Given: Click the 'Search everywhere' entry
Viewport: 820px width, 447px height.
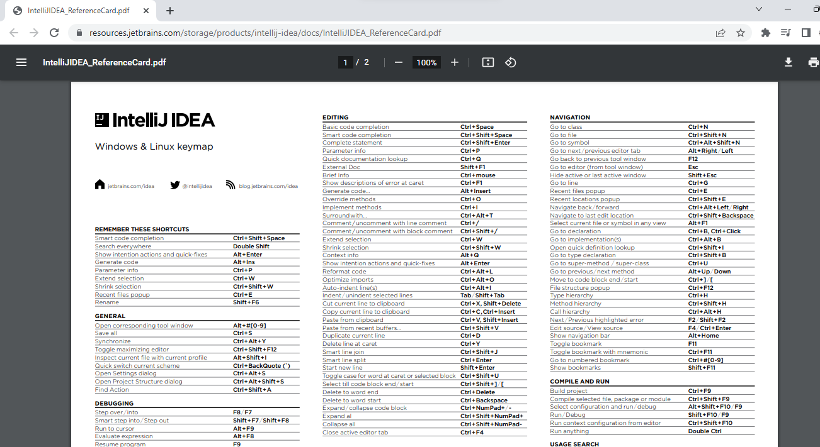Looking at the screenshot, I should (123, 246).
